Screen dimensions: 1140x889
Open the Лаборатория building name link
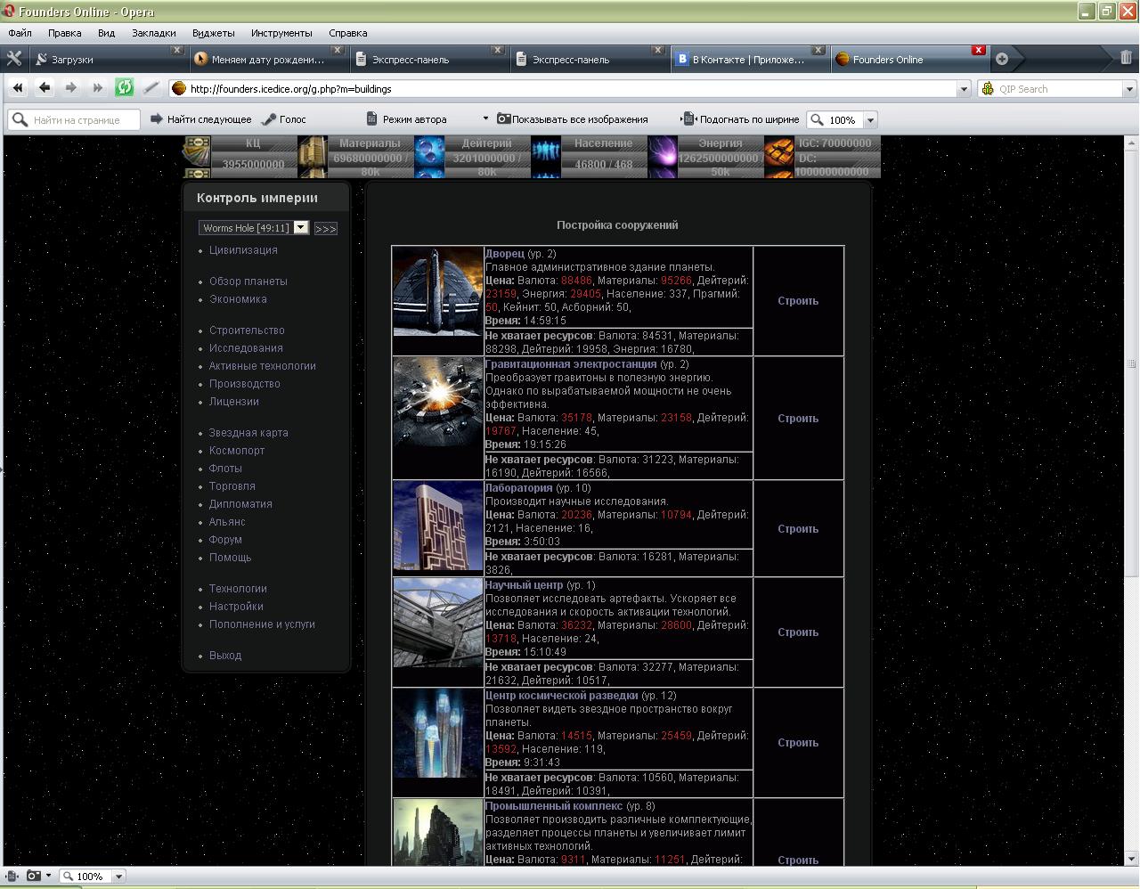(518, 488)
